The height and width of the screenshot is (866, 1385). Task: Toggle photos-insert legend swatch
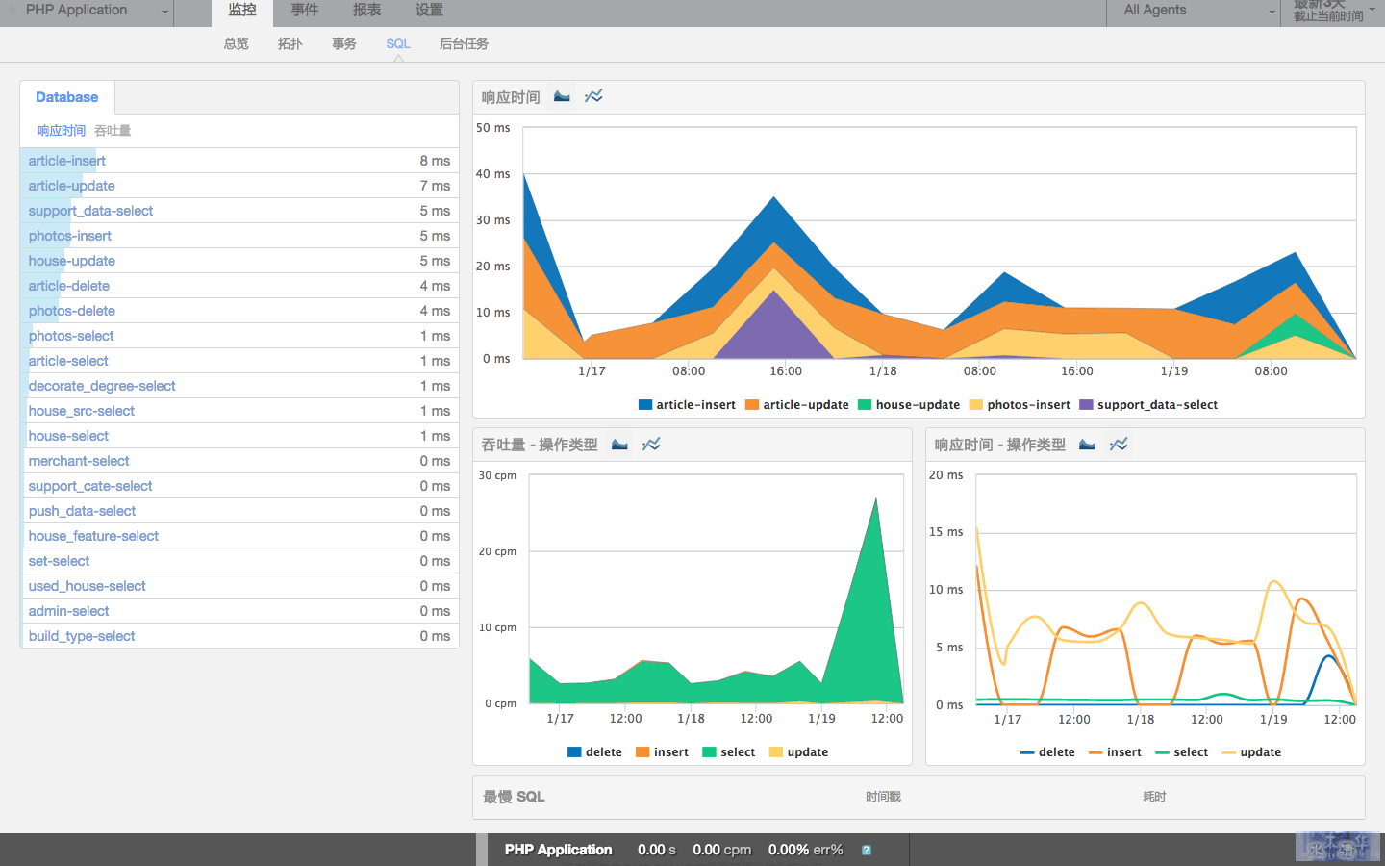click(976, 405)
